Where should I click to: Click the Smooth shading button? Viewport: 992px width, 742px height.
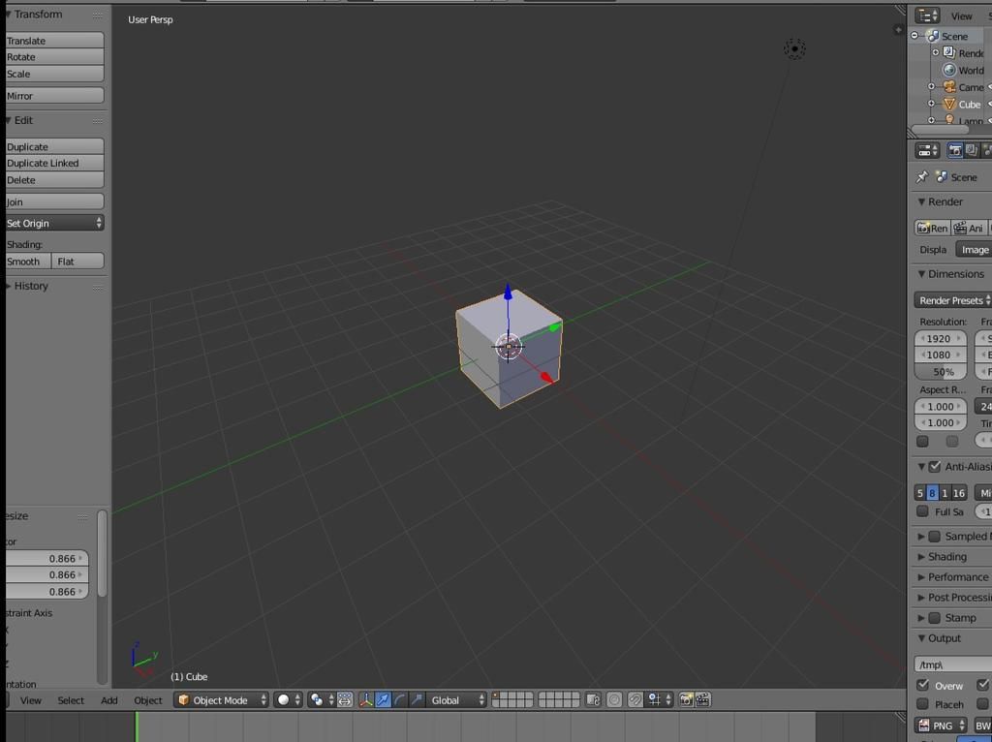[x=28, y=262]
